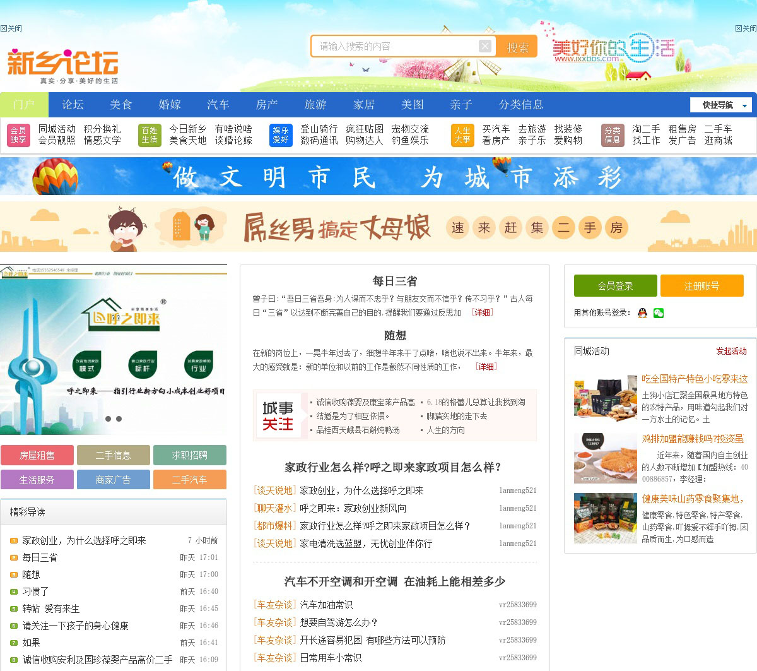Open the 美食 navigation tab
Image resolution: width=757 pixels, height=671 pixels.
pos(121,105)
